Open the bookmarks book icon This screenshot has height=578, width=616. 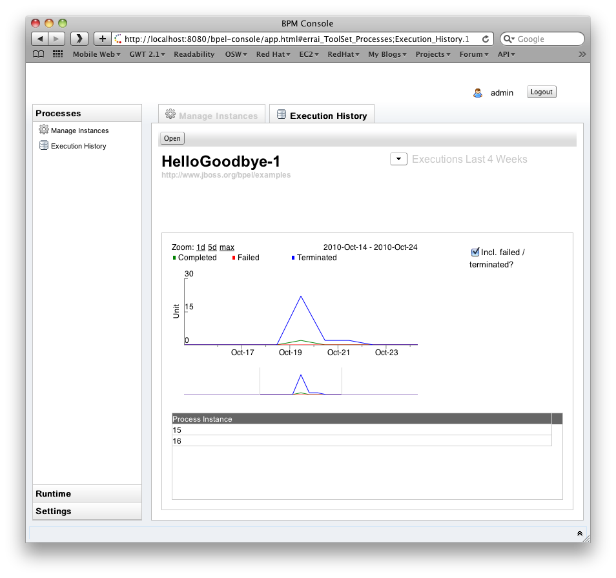[x=38, y=54]
